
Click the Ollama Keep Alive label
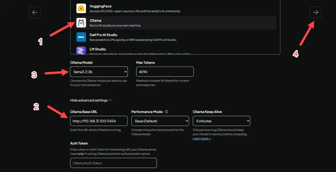click(207, 112)
